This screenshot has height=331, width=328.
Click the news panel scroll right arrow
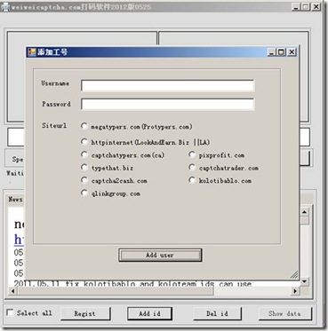[x=295, y=291]
